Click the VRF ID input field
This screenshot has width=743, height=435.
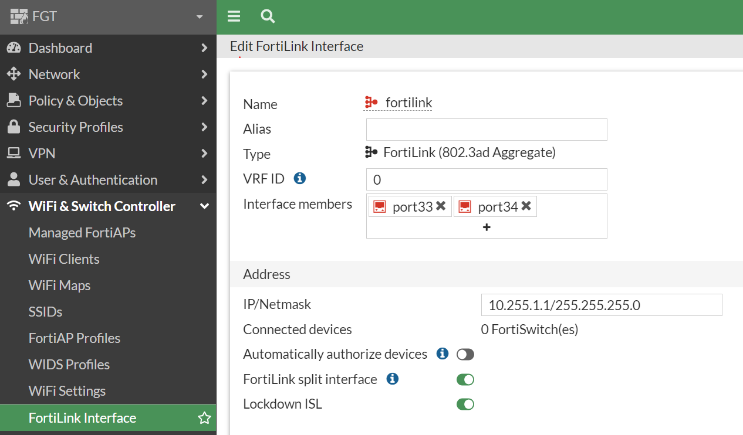[487, 179]
